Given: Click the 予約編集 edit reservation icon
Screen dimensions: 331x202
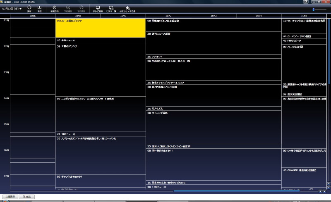Looking at the screenshot, I should (x=68, y=8).
